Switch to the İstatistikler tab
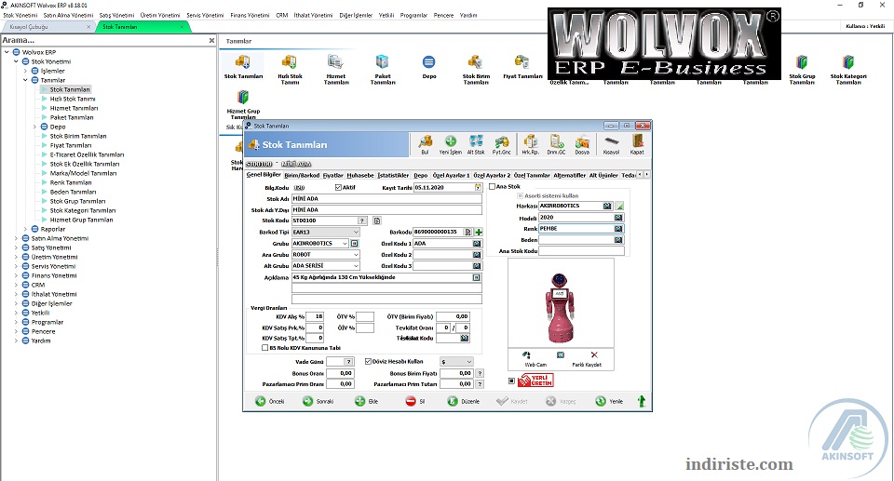 [393, 176]
